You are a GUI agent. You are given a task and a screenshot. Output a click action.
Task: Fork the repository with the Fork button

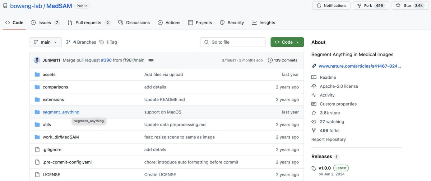pos(371,6)
